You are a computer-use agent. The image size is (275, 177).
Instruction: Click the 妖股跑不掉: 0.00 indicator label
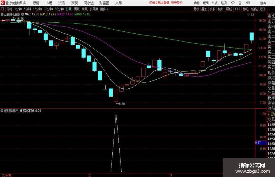(x=30, y=111)
